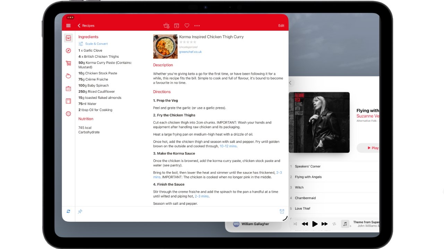Open Paprika settings via the gear icon
The width and height of the screenshot is (444, 249).
click(68, 113)
